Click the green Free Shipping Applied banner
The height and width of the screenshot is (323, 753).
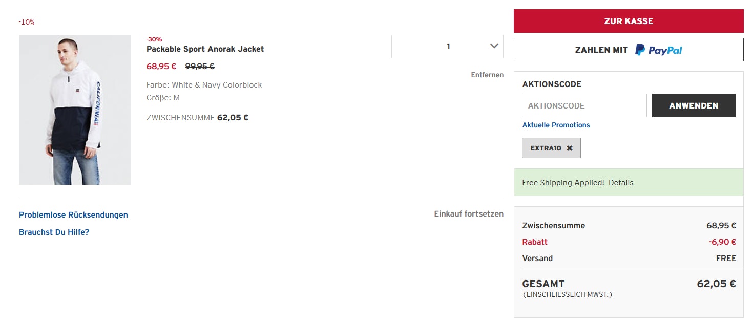pos(563,183)
